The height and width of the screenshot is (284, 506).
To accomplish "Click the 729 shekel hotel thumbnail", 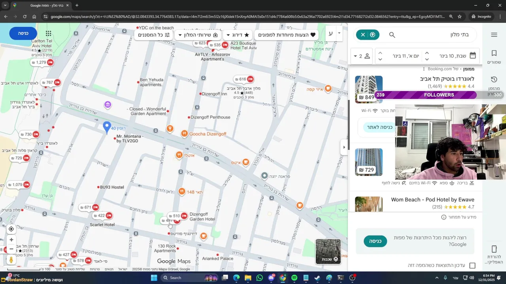I will [369, 162].
